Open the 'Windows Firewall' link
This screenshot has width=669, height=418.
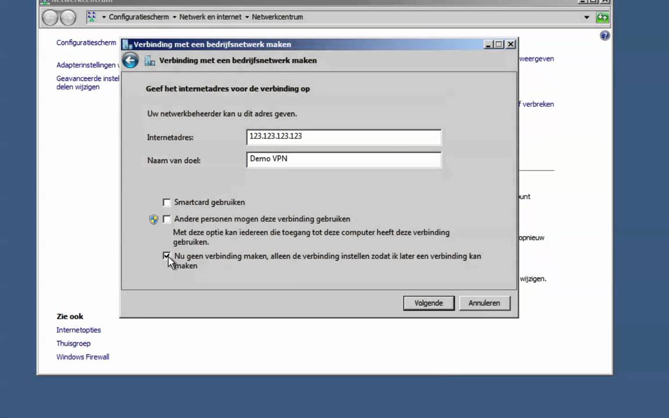coord(83,357)
